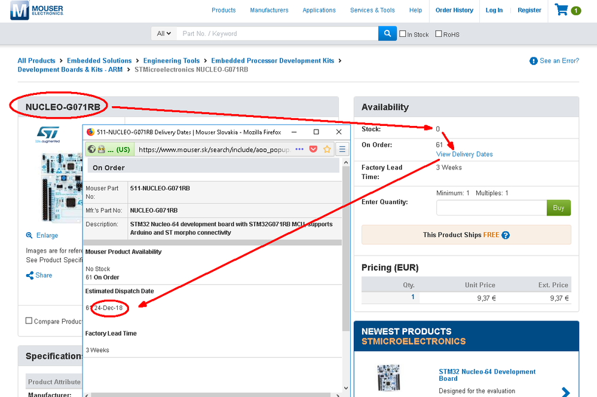Click the Buy button
597x397 pixels.
coord(559,208)
